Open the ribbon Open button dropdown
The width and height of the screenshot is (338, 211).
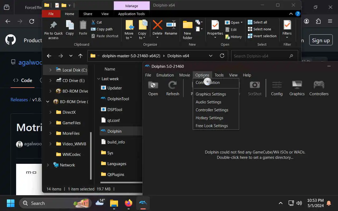tap(241, 22)
